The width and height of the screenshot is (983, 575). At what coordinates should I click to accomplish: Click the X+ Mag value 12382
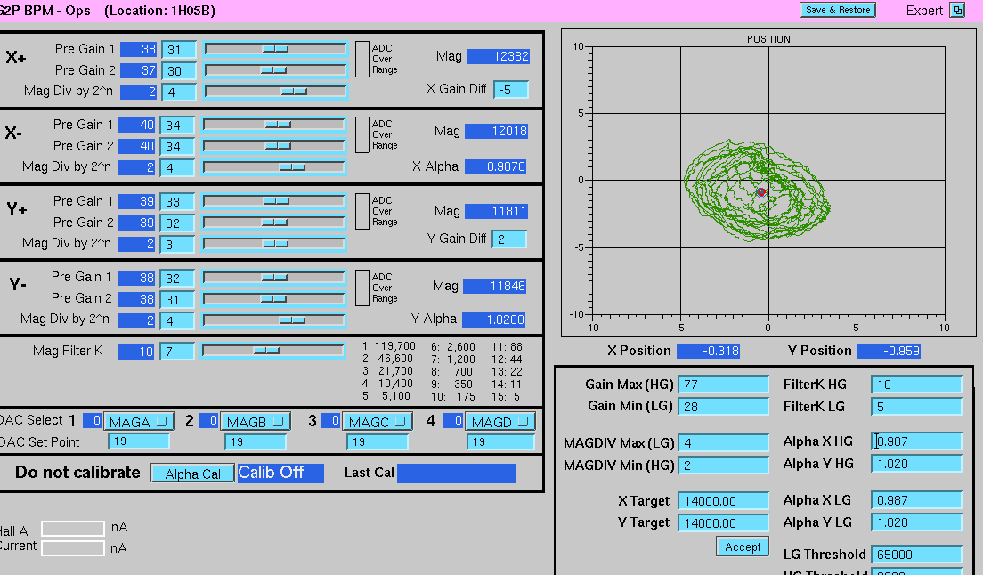[x=499, y=56]
